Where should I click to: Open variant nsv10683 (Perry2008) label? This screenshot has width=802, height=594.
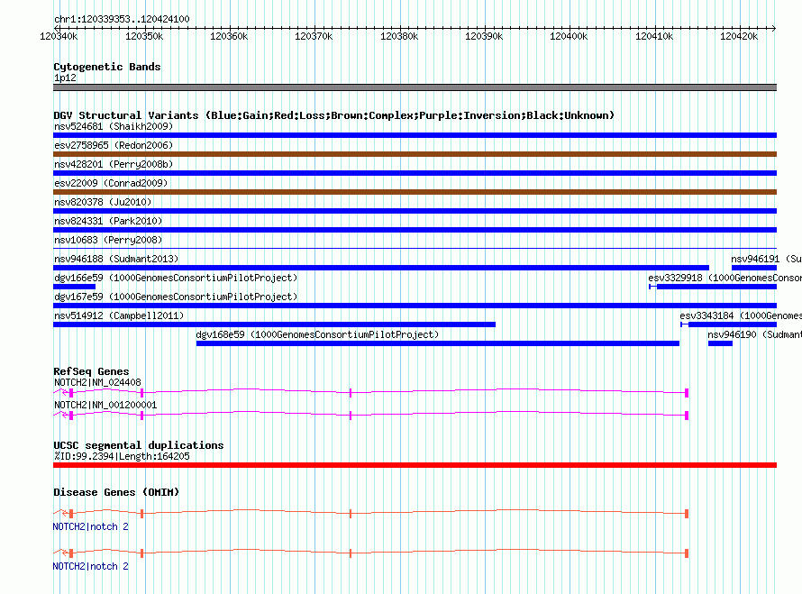[x=108, y=240]
